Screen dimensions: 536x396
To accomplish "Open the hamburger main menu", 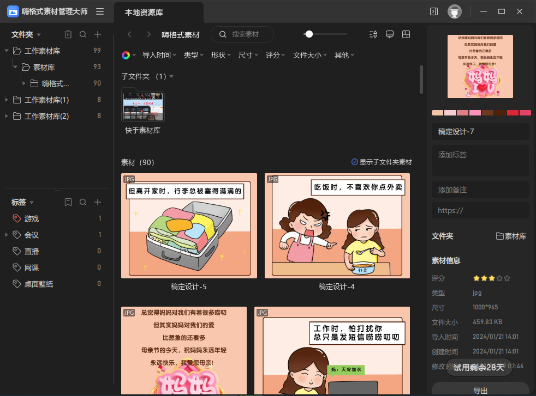I will [x=100, y=11].
